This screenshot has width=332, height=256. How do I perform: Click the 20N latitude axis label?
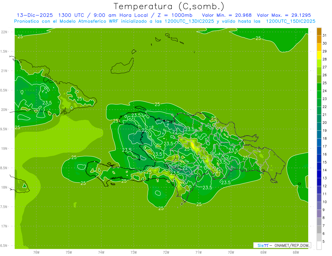(x=4, y=110)
